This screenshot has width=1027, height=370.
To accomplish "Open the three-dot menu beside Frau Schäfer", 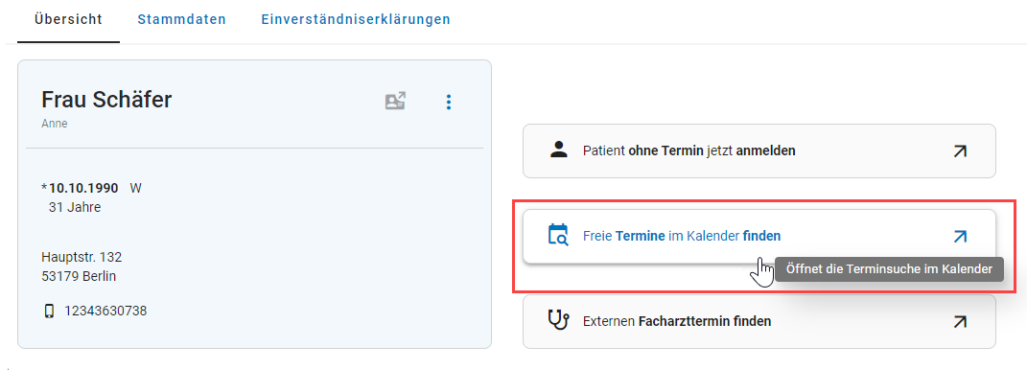I will coord(449,102).
